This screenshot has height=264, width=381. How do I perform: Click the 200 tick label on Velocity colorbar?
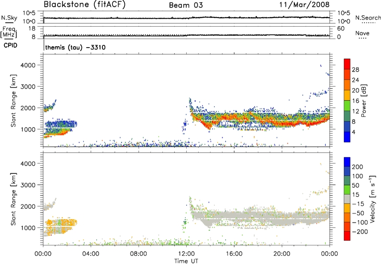click(x=358, y=167)
